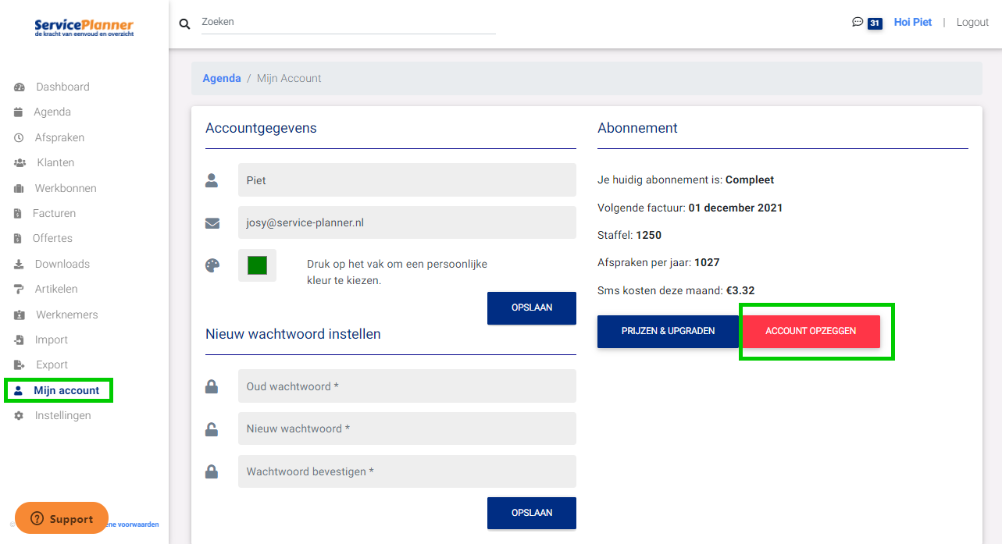Click the Zoeken search field
Image resolution: width=1002 pixels, height=544 pixels.
point(348,22)
